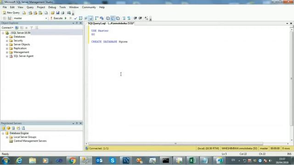Image resolution: width=294 pixels, height=165 pixels.
Task: Click Uncomment selected lines icon
Action: click(x=129, y=18)
